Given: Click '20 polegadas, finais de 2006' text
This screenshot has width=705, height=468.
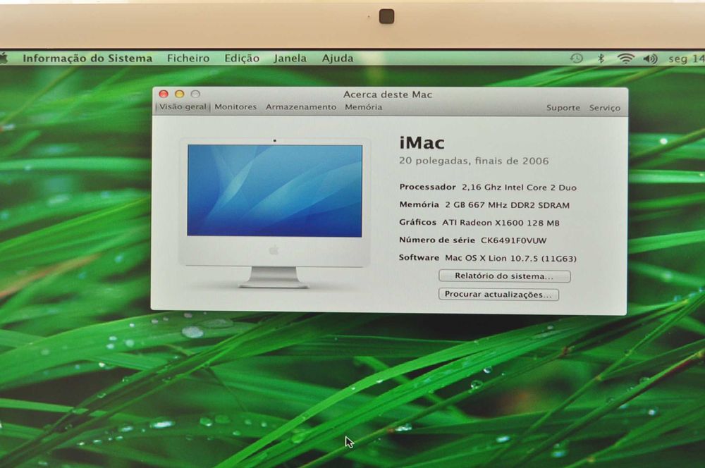Looking at the screenshot, I should click(474, 161).
